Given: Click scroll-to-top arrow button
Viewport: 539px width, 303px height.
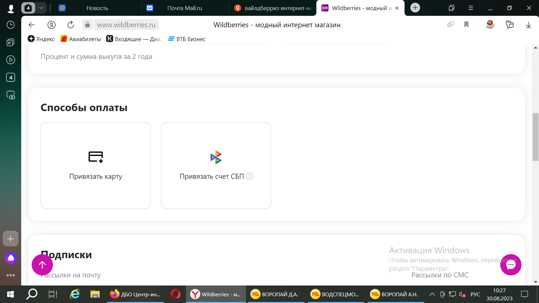Looking at the screenshot, I should [42, 265].
